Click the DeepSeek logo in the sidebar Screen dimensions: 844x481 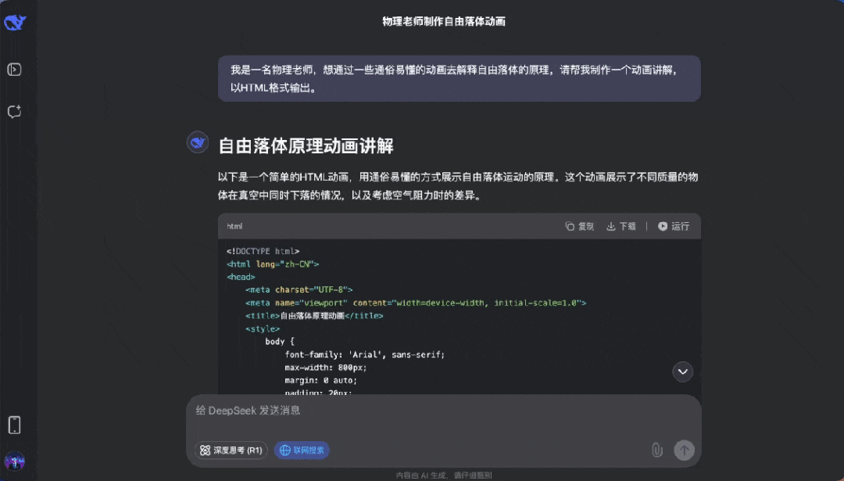(14, 22)
